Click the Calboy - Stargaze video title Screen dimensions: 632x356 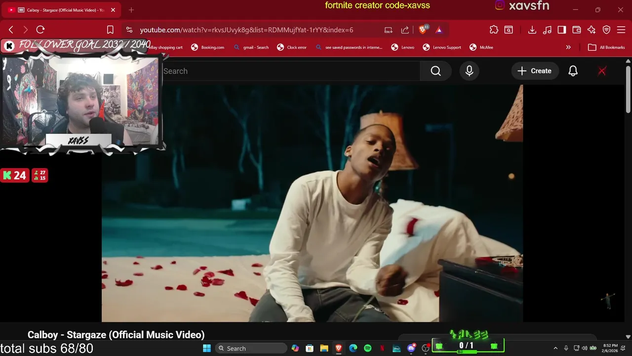[116, 335]
